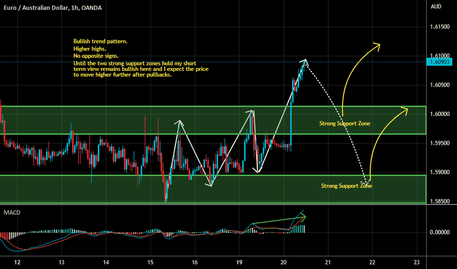Click the price axis value 1.59000
The height and width of the screenshot is (269, 457).
[x=440, y=172]
